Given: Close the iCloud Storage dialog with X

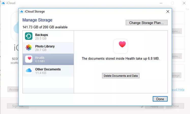Looking at the screenshot, I should [x=168, y=11].
